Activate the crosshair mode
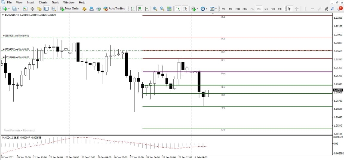 click(297, 9)
